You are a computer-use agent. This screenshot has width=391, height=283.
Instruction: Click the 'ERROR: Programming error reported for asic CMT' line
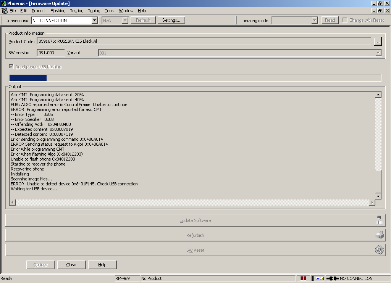click(56, 109)
